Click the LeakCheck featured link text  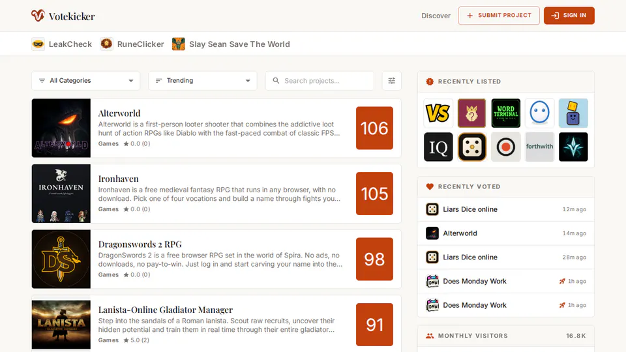pos(70,44)
